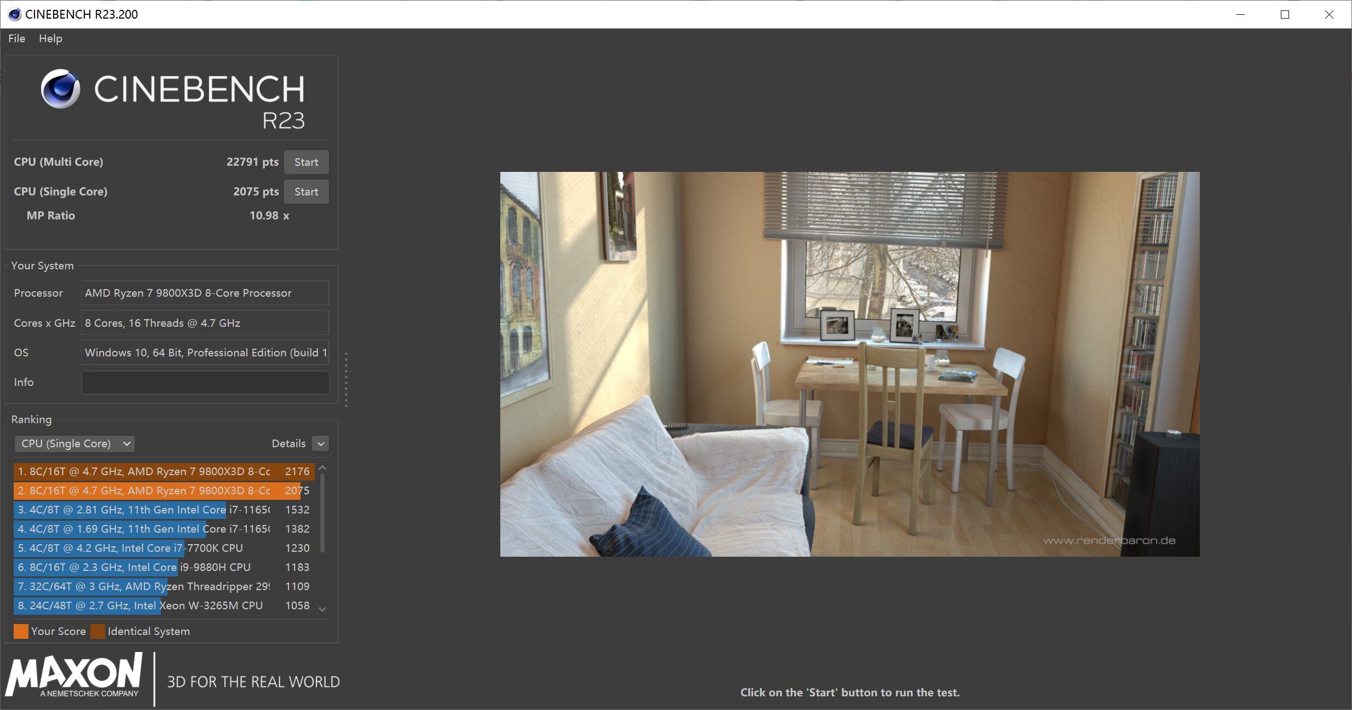This screenshot has height=710, width=1352.
Task: Select ranking row 4 scoring 1382
Action: [164, 529]
